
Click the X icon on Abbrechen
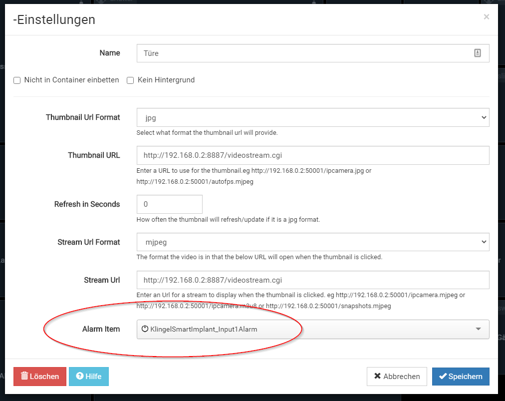point(378,377)
